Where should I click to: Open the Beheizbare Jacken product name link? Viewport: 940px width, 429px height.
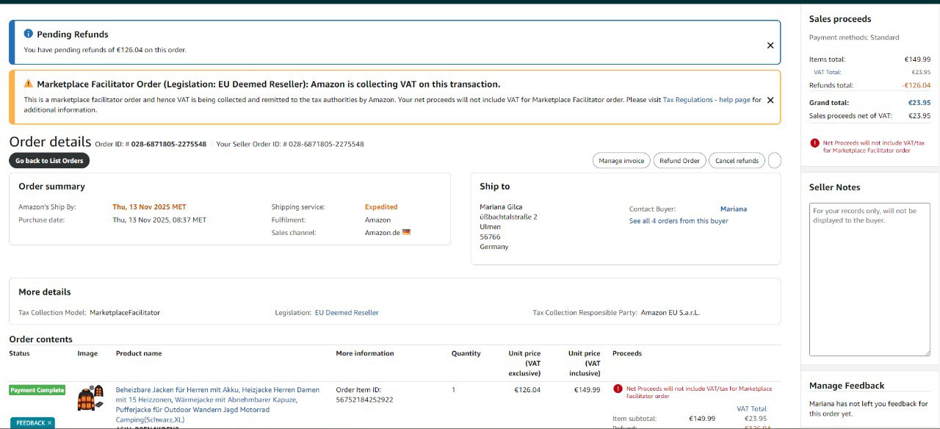tap(217, 390)
